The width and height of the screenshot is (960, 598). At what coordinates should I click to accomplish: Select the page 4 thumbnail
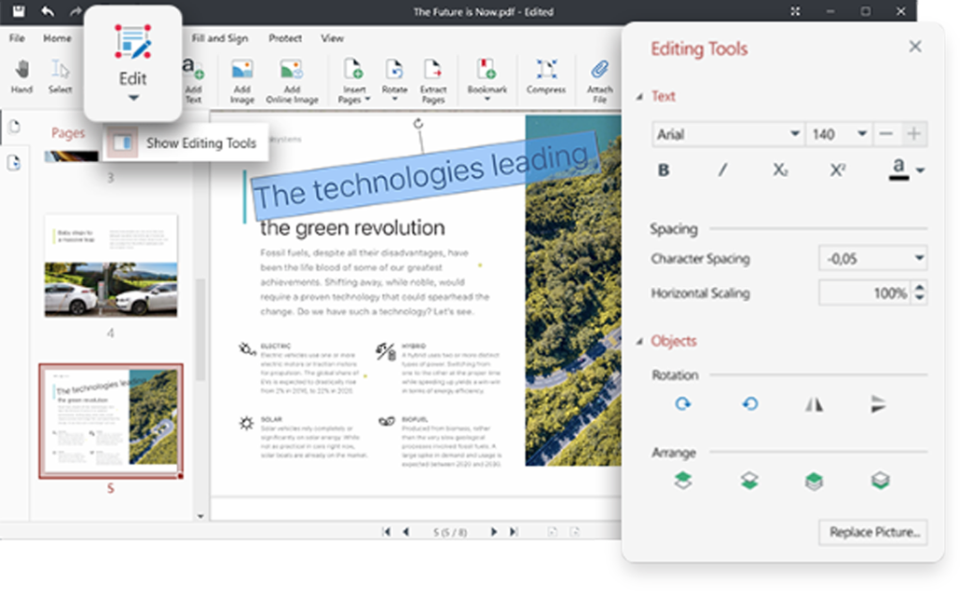111,266
